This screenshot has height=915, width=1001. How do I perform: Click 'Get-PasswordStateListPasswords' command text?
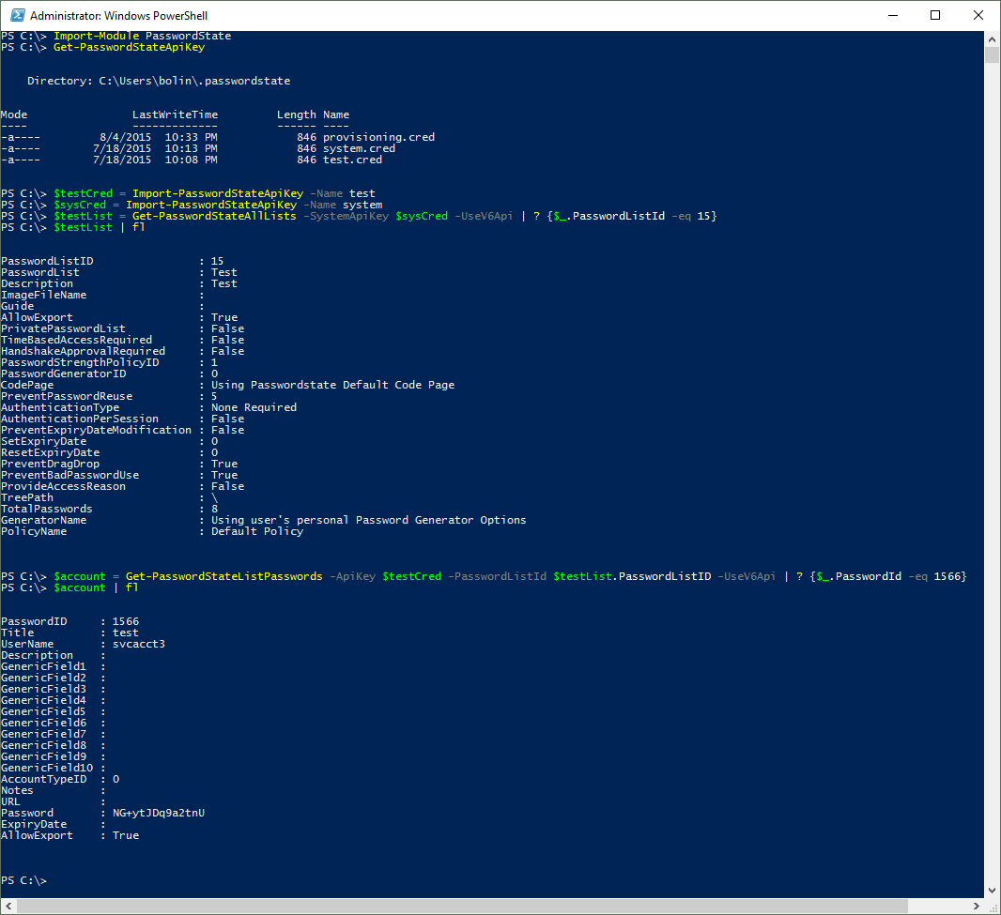[224, 576]
